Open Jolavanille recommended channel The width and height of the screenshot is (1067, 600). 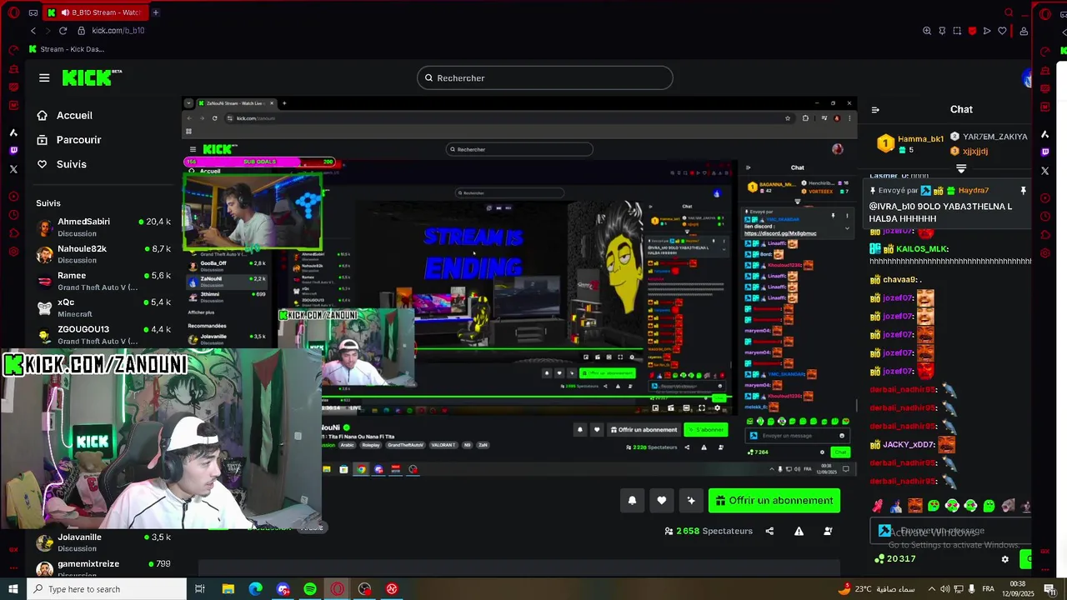(103, 542)
